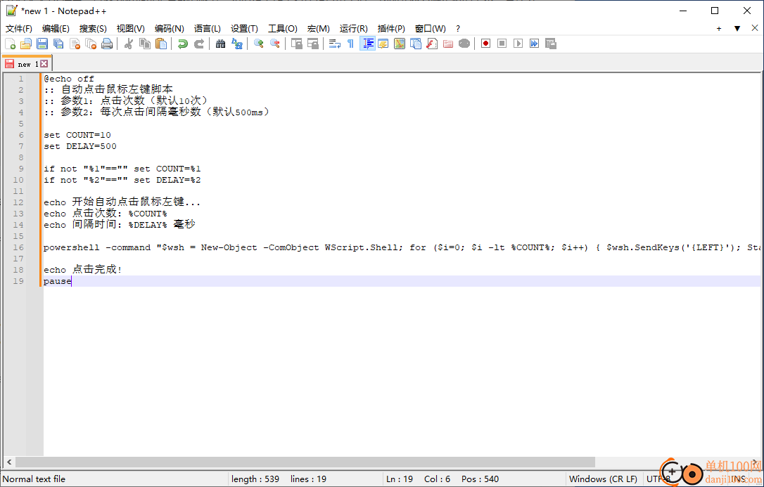The width and height of the screenshot is (764, 487).
Task: Zoom out with magnifier minus icon
Action: click(275, 44)
